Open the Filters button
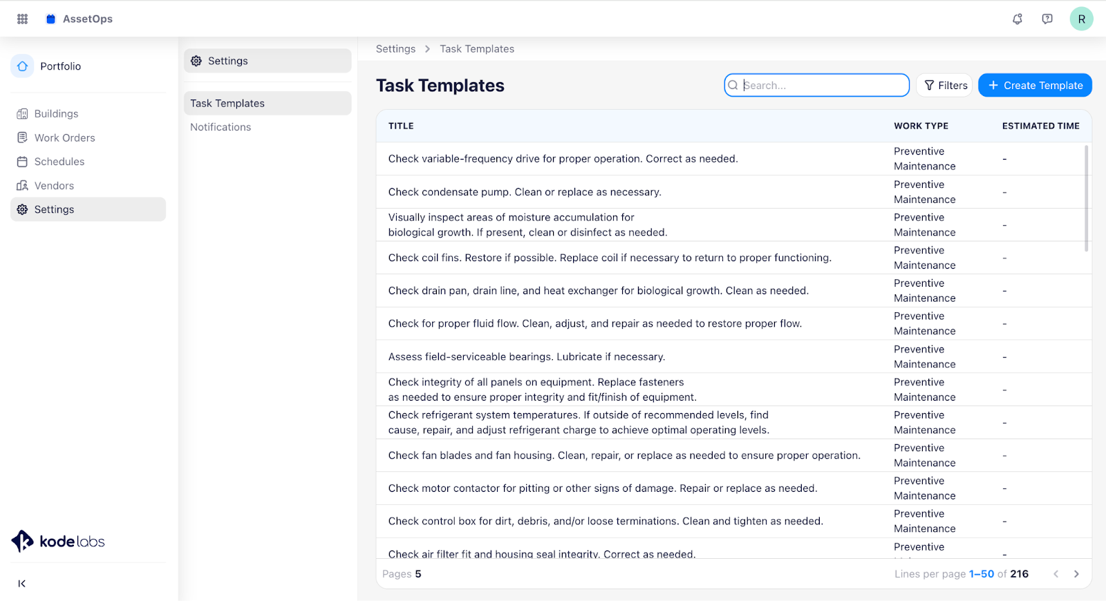This screenshot has width=1106, height=601. [x=945, y=86]
